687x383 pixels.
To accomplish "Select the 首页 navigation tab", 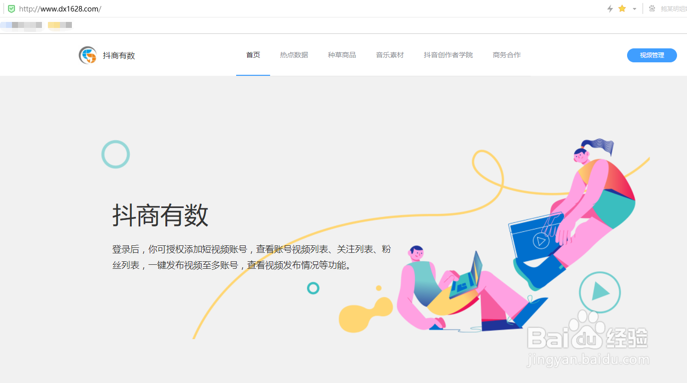I will pyautogui.click(x=253, y=55).
